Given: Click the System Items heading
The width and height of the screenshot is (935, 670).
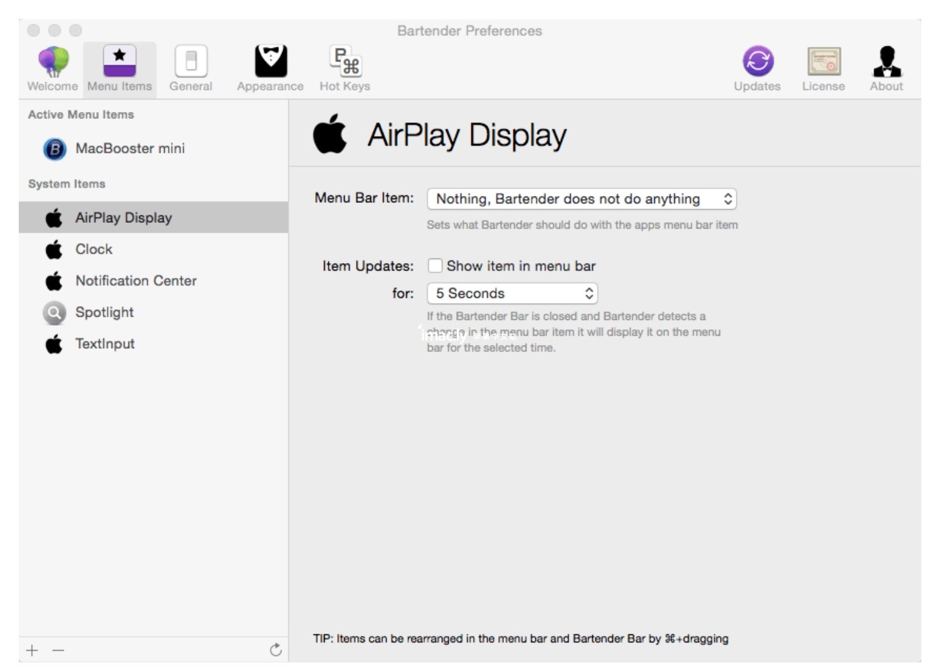Looking at the screenshot, I should click(66, 184).
